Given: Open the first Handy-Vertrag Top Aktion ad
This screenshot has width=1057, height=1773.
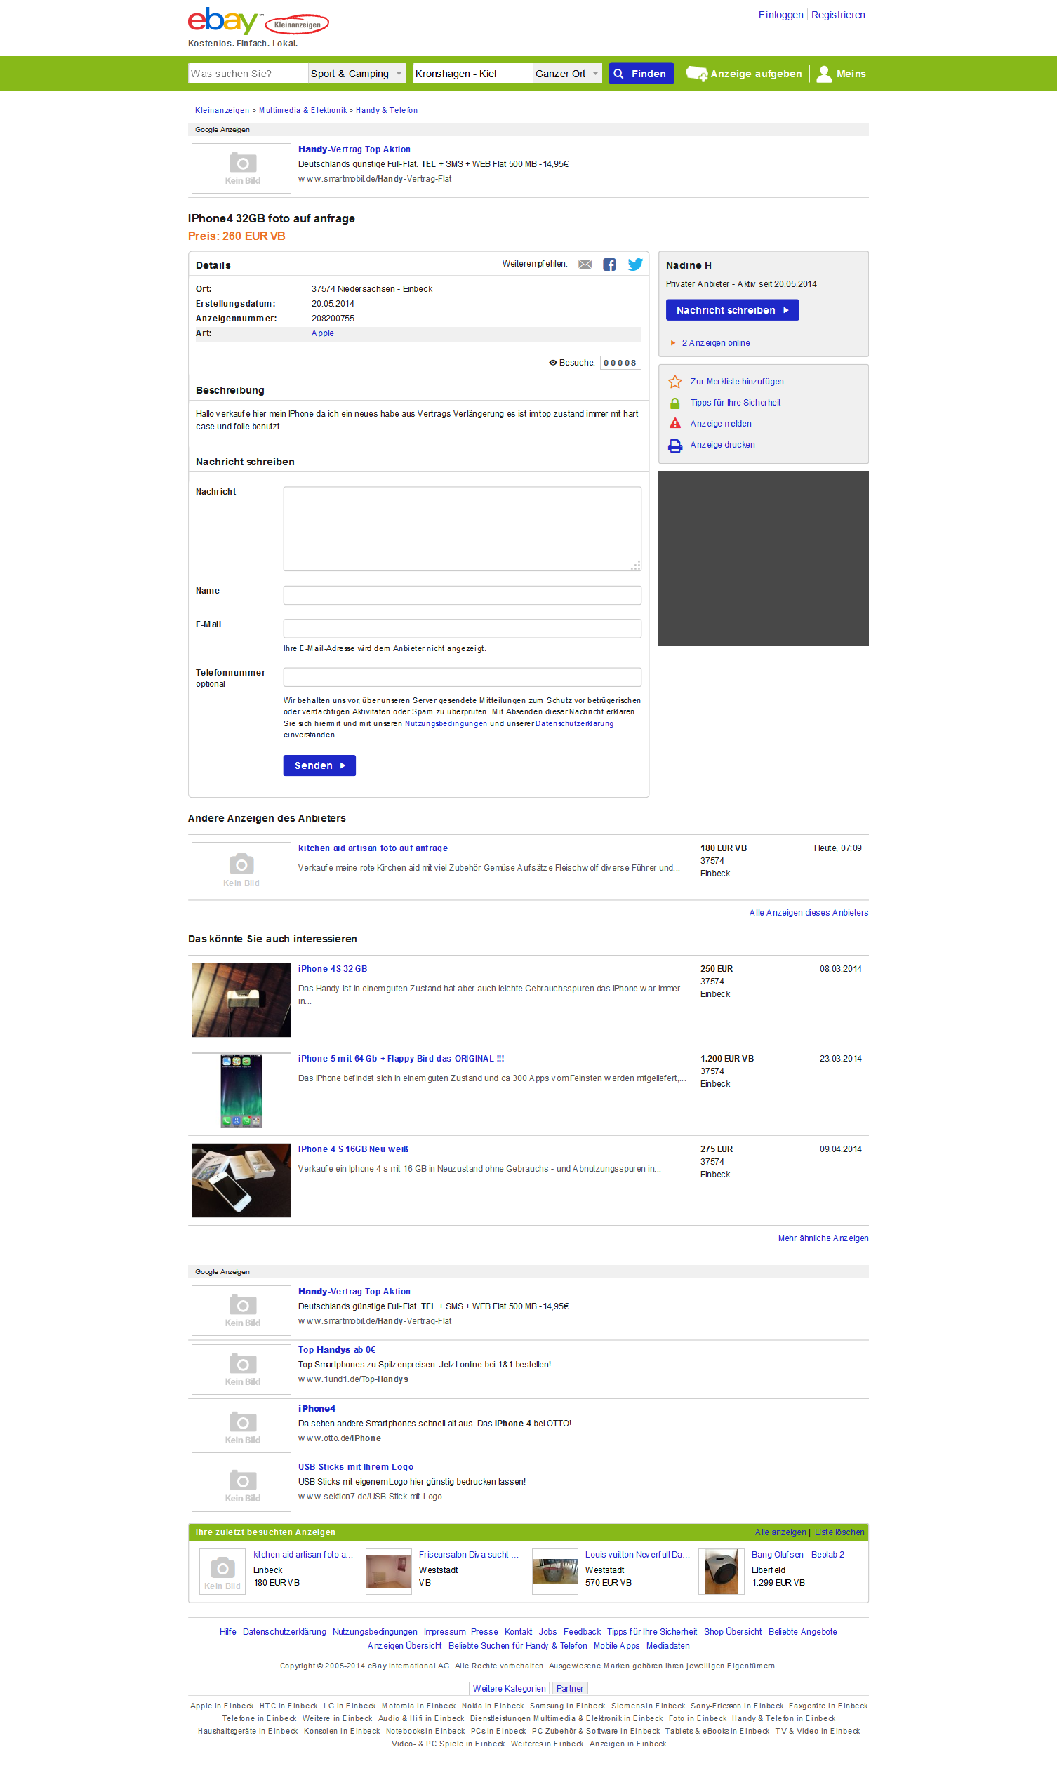Looking at the screenshot, I should coord(354,149).
